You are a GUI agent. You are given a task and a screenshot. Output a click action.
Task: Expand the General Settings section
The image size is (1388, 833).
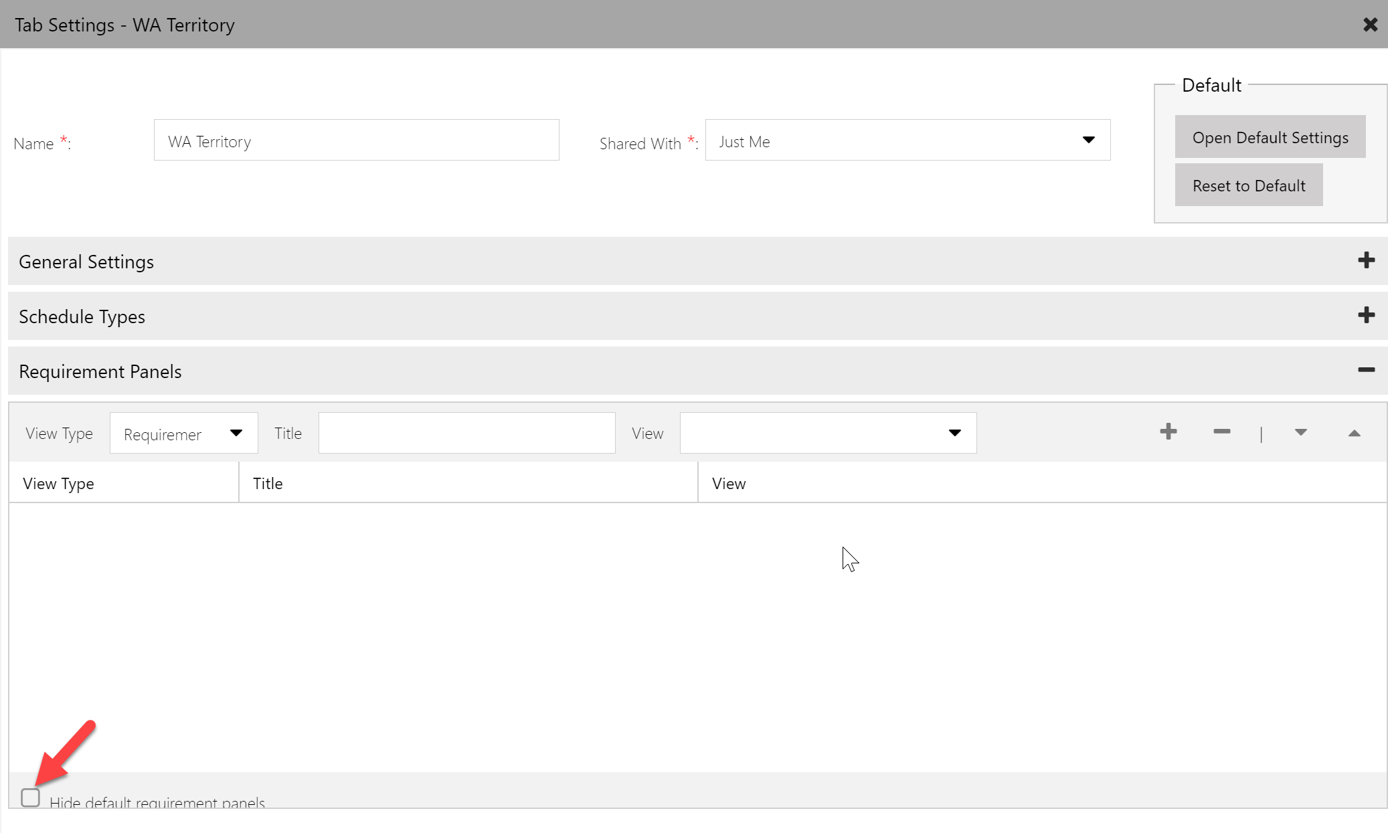tap(1367, 261)
